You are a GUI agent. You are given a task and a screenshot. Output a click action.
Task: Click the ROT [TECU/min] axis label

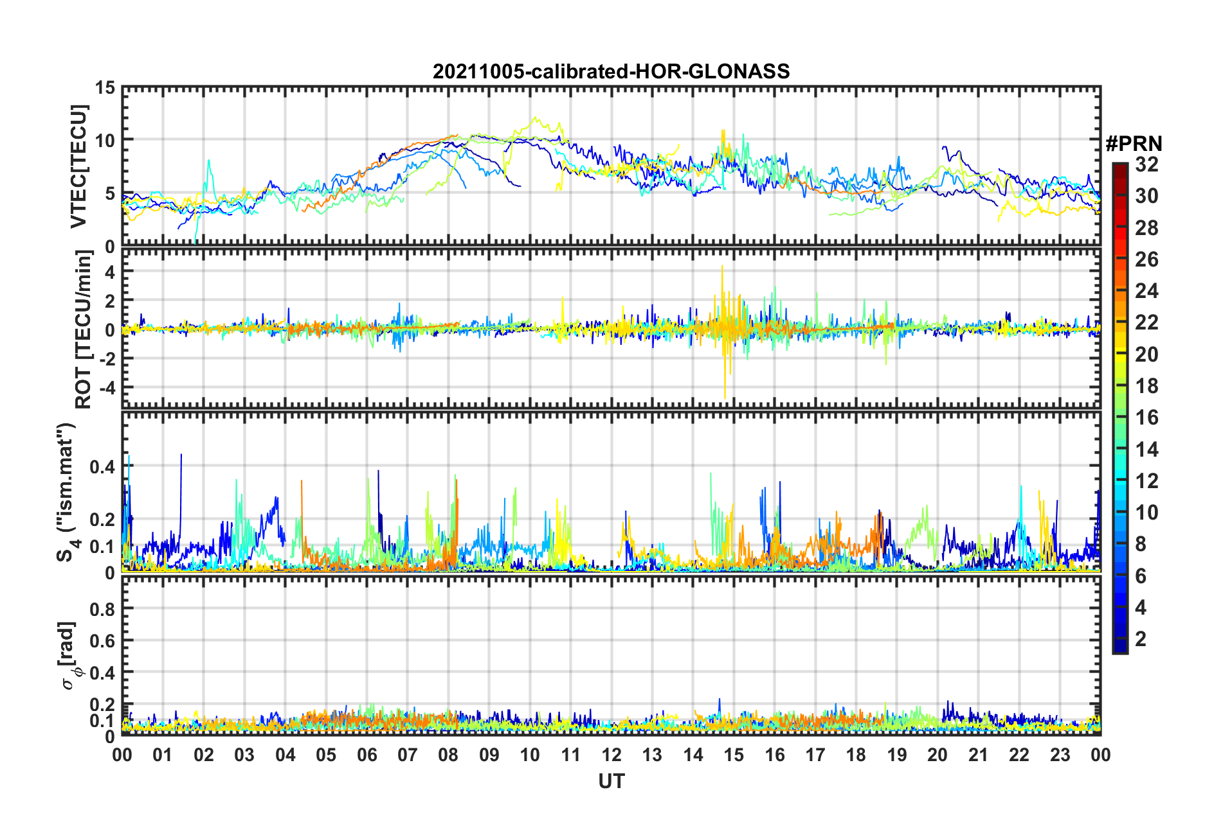tap(84, 329)
